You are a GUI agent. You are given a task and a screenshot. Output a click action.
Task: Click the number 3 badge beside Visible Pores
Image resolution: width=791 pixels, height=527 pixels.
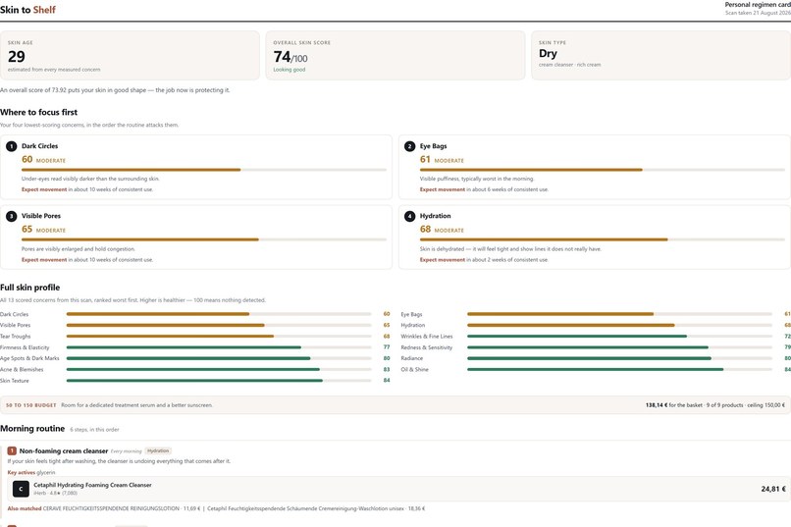(11, 216)
